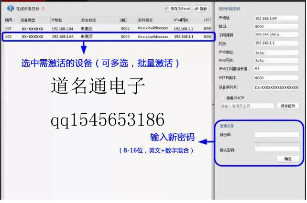Sort by the 设备类型 column header
Image resolution: width=307 pixels, height=203 pixels.
click(x=28, y=20)
